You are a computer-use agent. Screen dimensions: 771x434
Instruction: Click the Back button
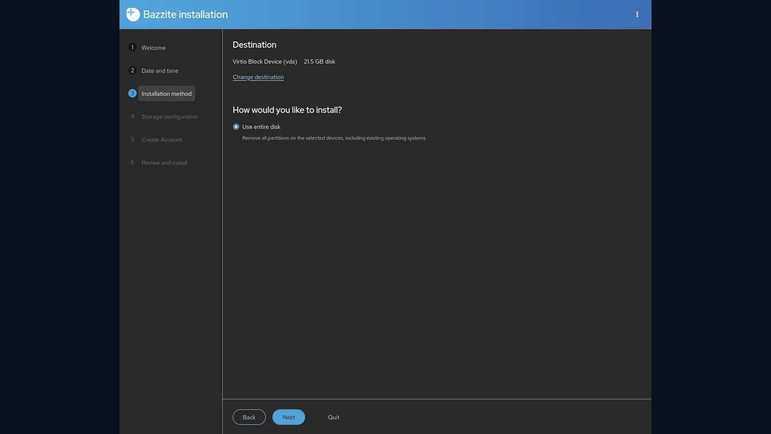point(249,417)
